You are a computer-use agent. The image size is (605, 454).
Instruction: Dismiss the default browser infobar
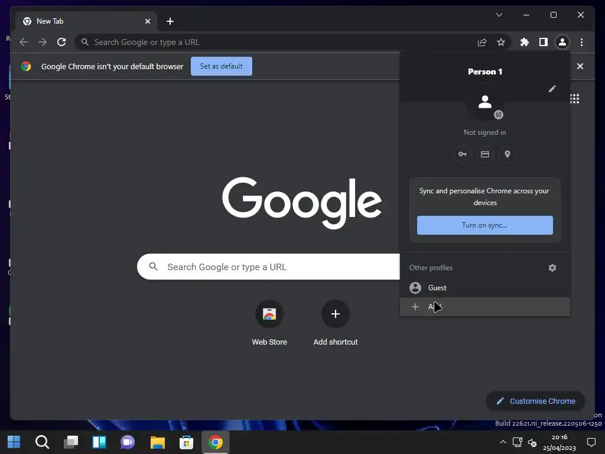click(580, 66)
